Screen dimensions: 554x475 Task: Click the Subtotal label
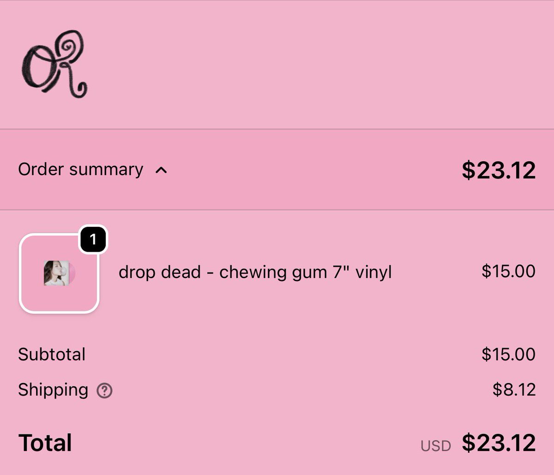(x=52, y=354)
